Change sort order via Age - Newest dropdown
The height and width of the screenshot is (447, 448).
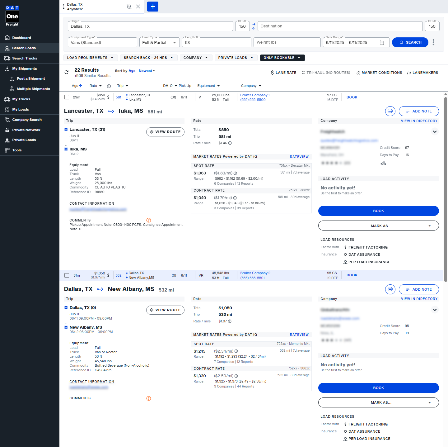pyautogui.click(x=142, y=71)
